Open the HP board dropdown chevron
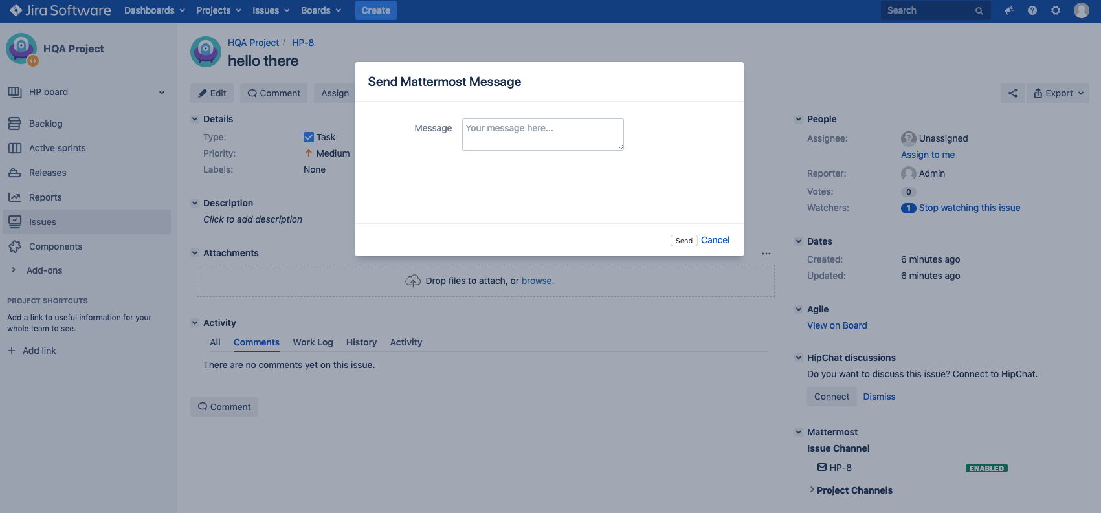Image resolution: width=1101 pixels, height=513 pixels. (162, 93)
